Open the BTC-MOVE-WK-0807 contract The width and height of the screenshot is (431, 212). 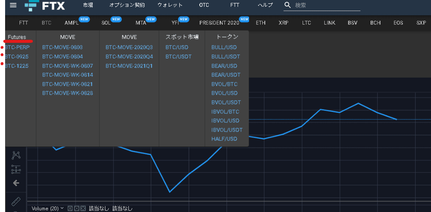(x=68, y=66)
